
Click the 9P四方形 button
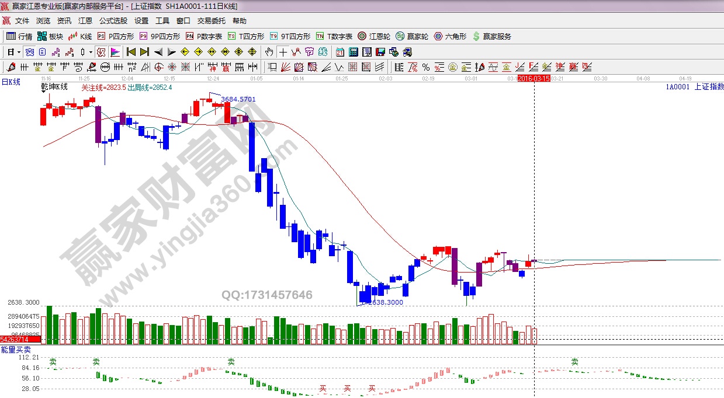161,36
